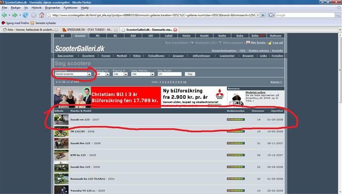Select the MC category tab
342x194 pixels.
tap(97, 36)
